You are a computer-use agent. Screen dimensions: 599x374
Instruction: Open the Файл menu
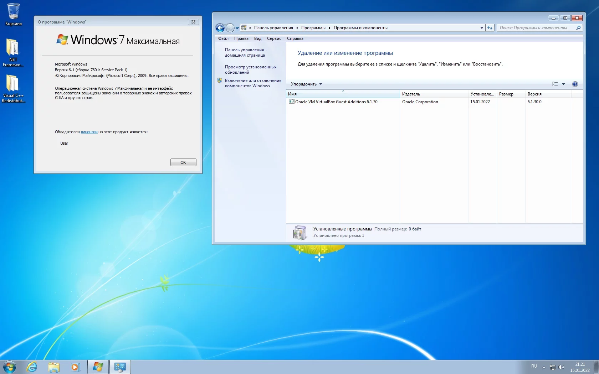coord(223,38)
